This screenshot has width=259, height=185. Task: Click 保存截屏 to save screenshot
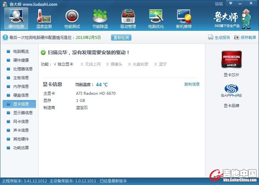click(x=245, y=38)
